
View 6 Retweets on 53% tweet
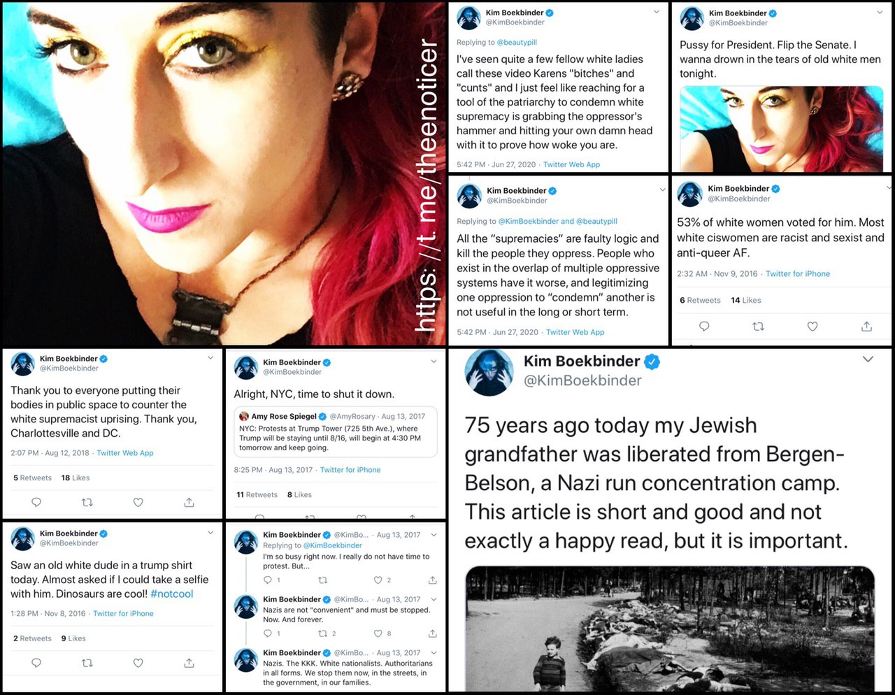pos(700,300)
